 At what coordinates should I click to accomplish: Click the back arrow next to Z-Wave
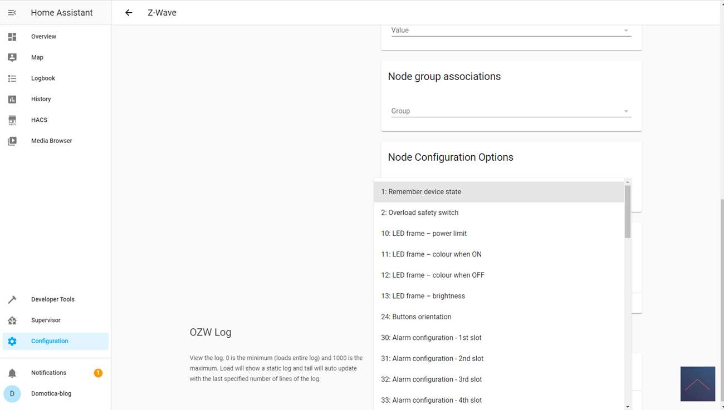pyautogui.click(x=129, y=12)
